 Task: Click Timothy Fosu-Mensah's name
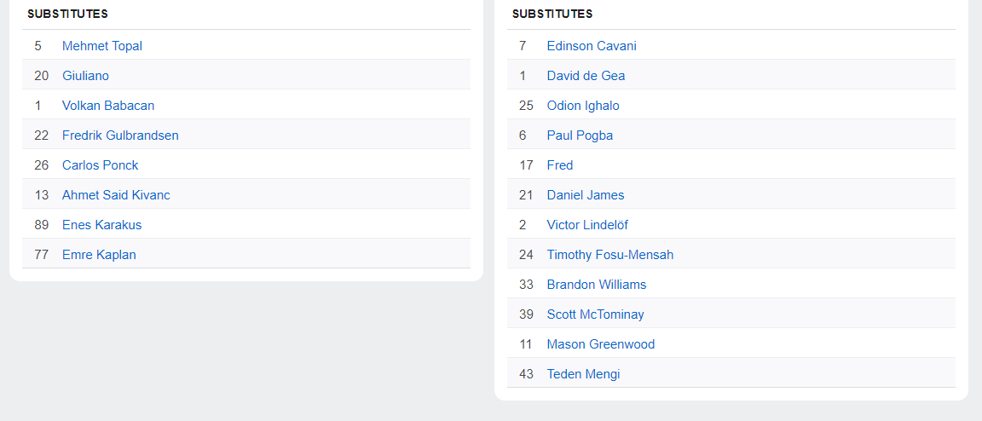point(610,255)
